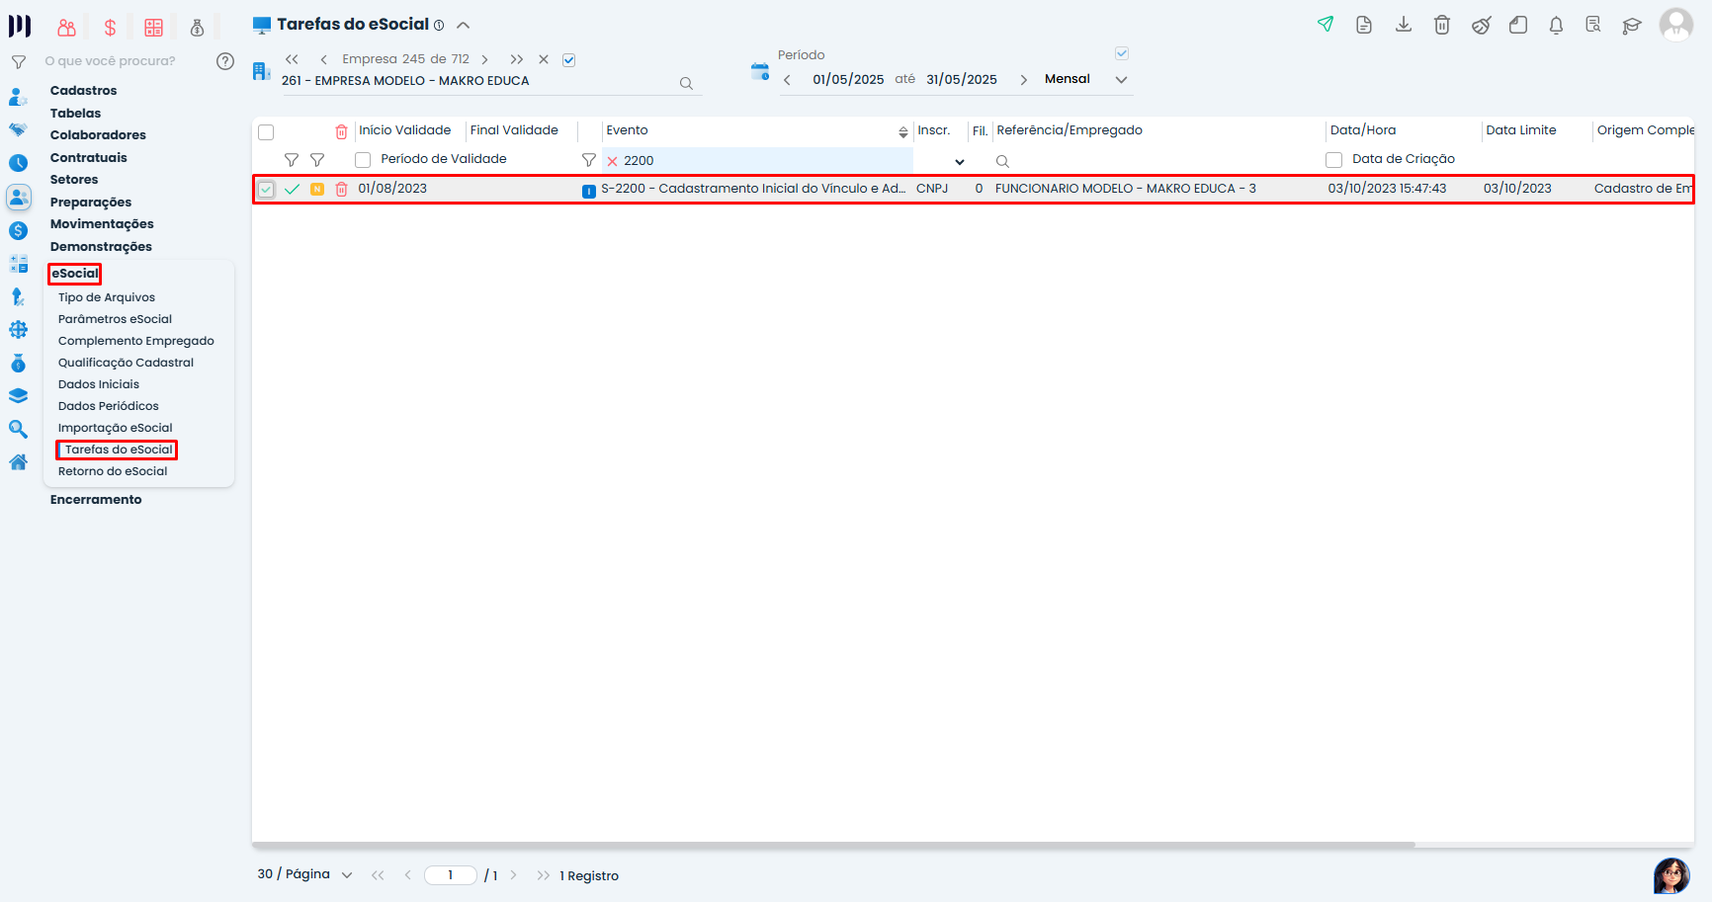Screen dimensions: 1712x902
Task: Click the red dollar sign shortcut icon
Action: tap(110, 28)
